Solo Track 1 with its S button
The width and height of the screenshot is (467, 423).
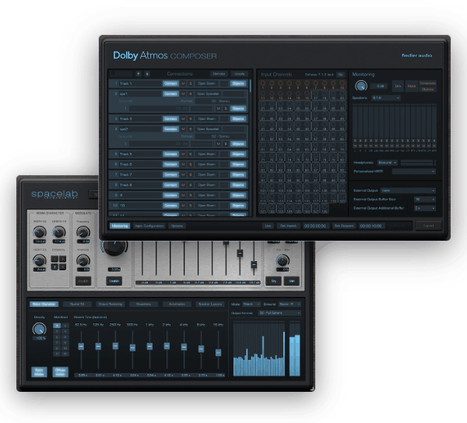[x=191, y=83]
